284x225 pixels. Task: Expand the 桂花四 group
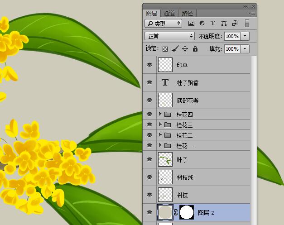(160, 114)
